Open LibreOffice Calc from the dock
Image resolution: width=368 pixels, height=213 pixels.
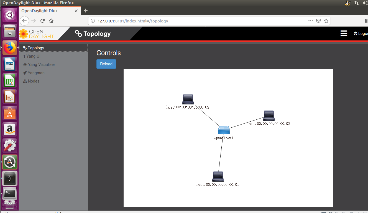click(x=10, y=81)
